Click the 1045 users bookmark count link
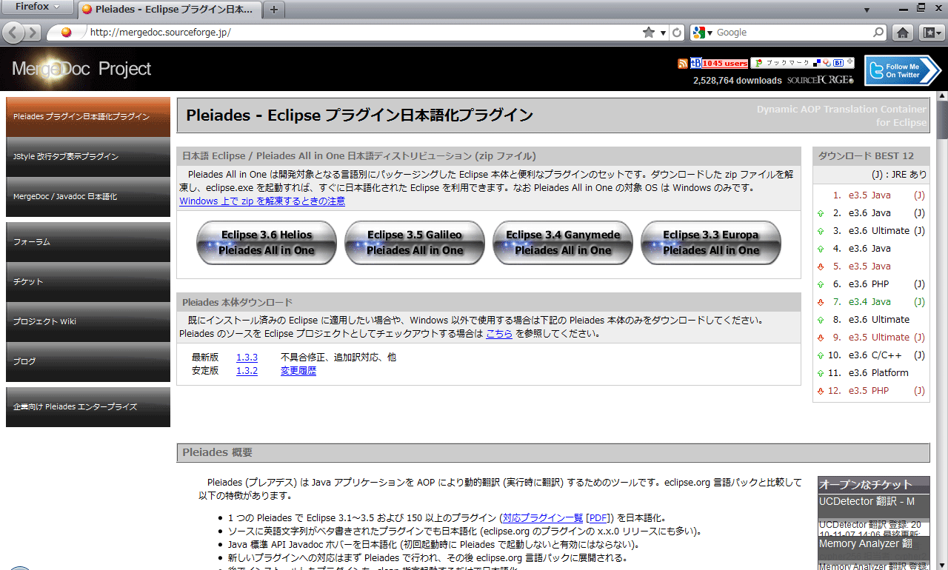This screenshot has width=948, height=570. 725,64
